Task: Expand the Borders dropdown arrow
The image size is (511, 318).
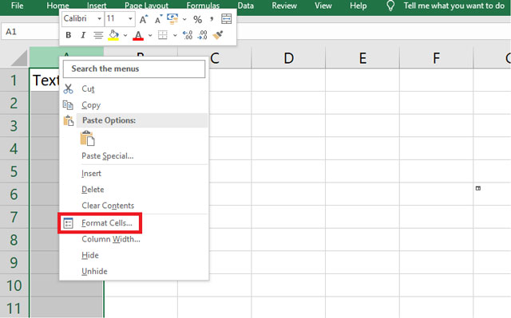Action: (175, 35)
